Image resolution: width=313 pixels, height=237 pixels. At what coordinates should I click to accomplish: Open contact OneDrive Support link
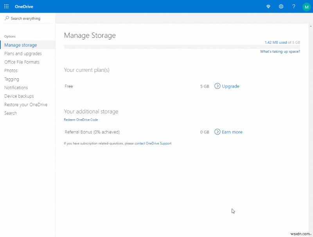[x=153, y=144]
